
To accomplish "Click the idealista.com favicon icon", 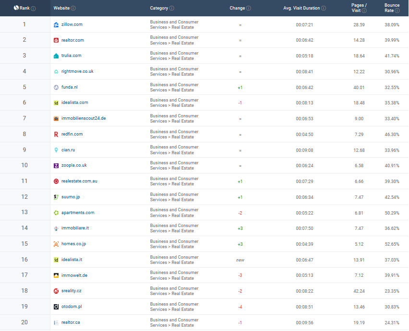I will point(56,103).
